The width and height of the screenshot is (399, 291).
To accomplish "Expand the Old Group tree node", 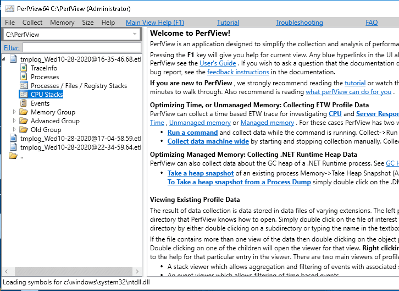I will point(15,130).
